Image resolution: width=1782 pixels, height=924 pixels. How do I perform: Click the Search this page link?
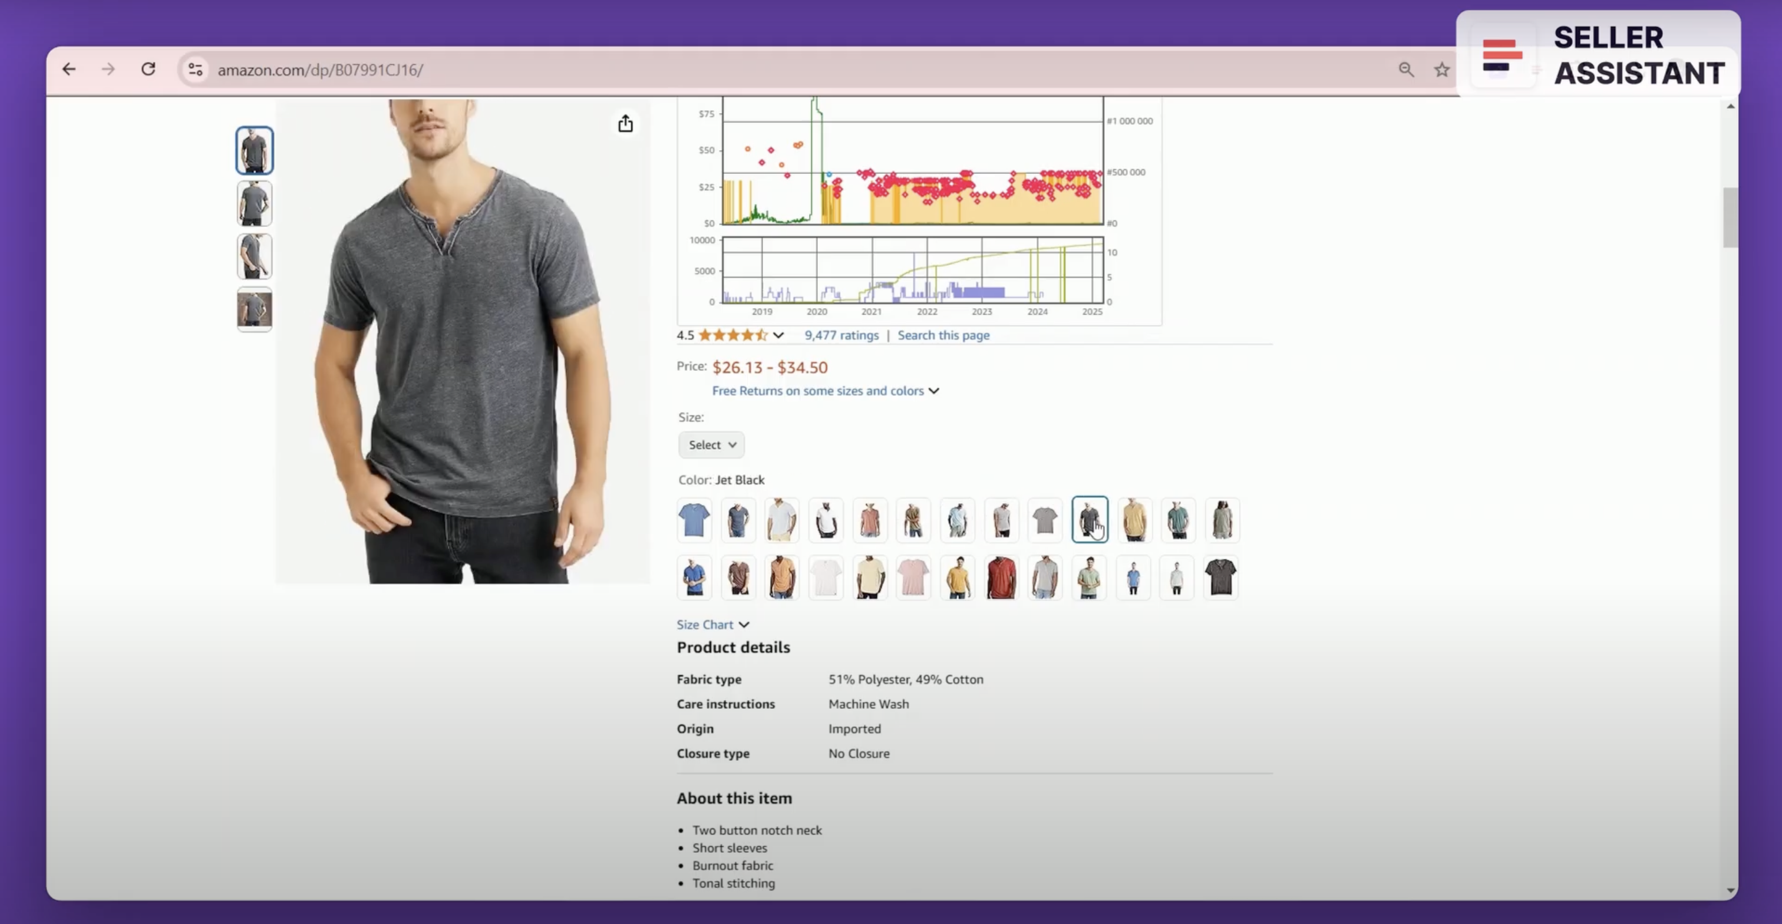click(x=943, y=335)
